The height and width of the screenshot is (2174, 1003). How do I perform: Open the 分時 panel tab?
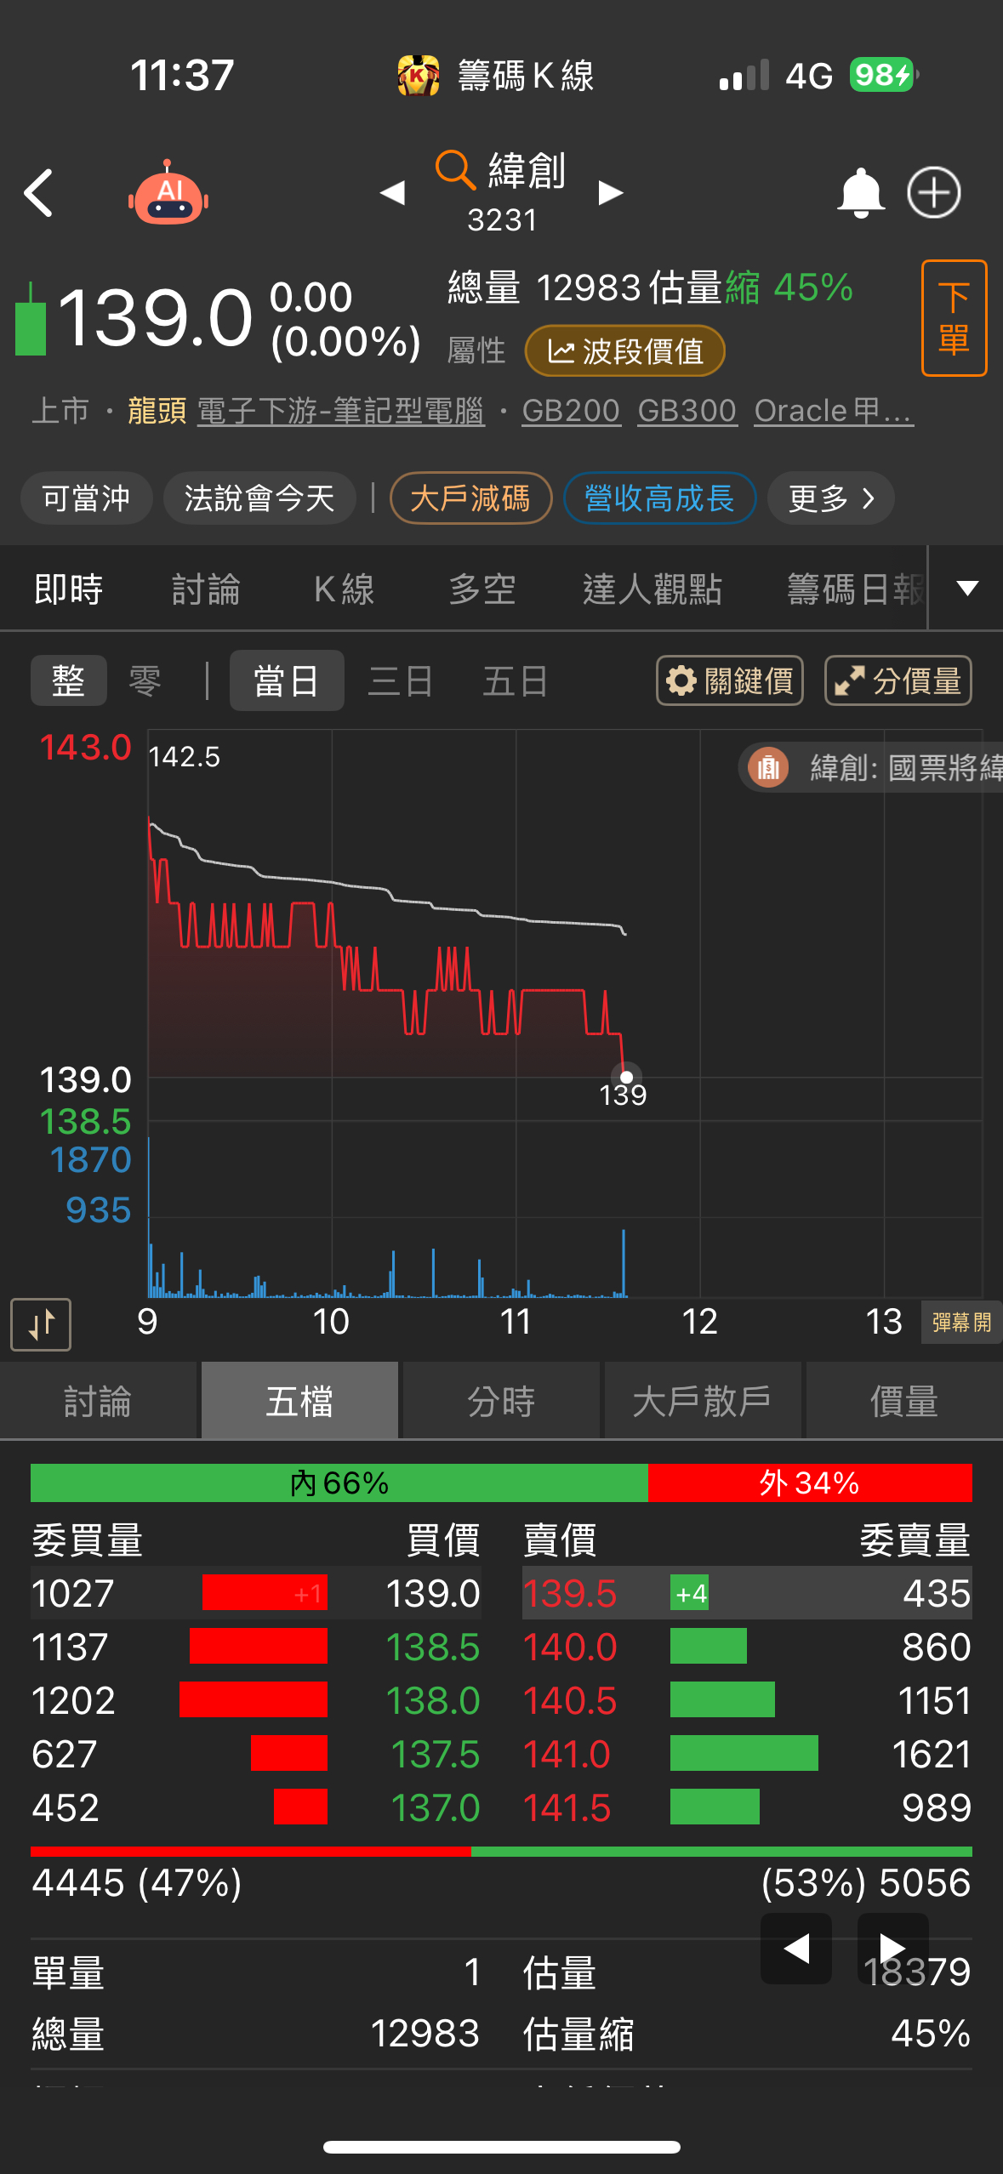(501, 1401)
